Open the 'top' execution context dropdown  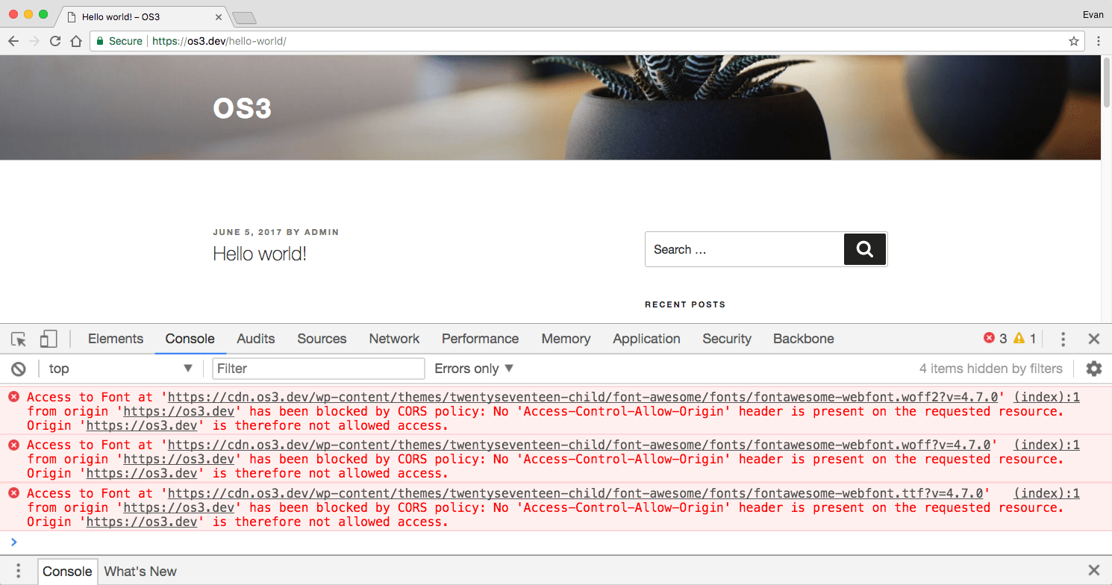119,368
